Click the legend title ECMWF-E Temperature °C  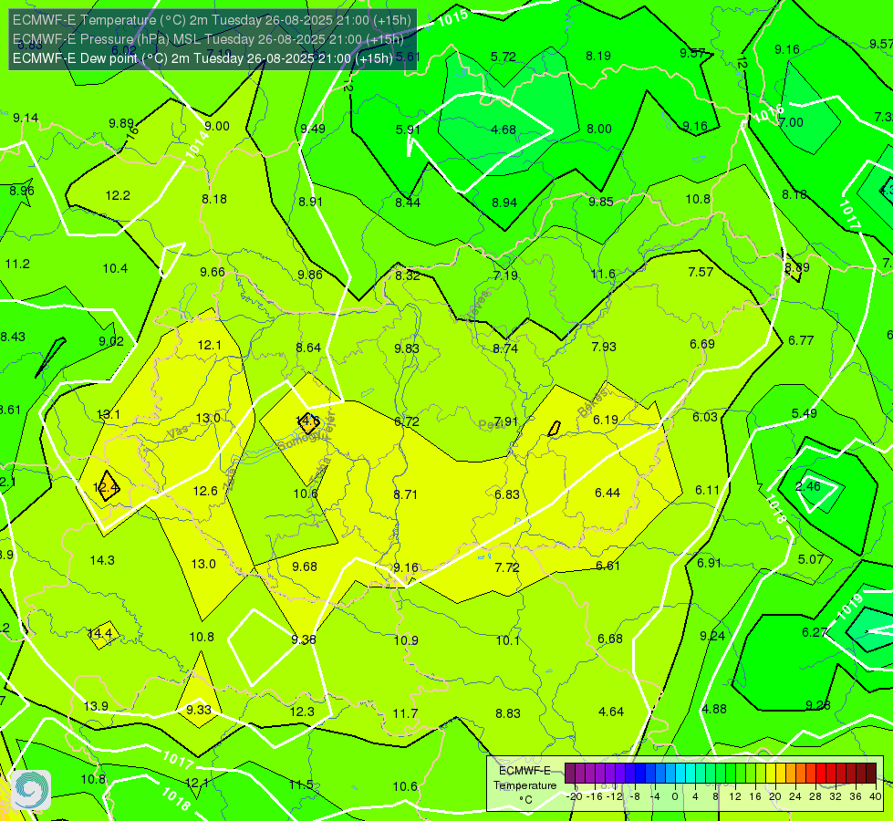coord(524,785)
